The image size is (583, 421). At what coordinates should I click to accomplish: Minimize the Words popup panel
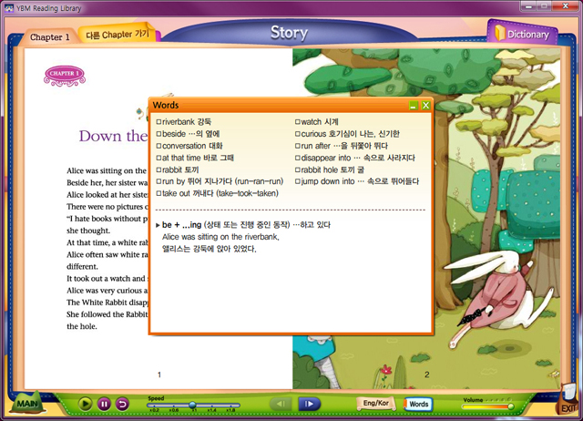(x=413, y=107)
